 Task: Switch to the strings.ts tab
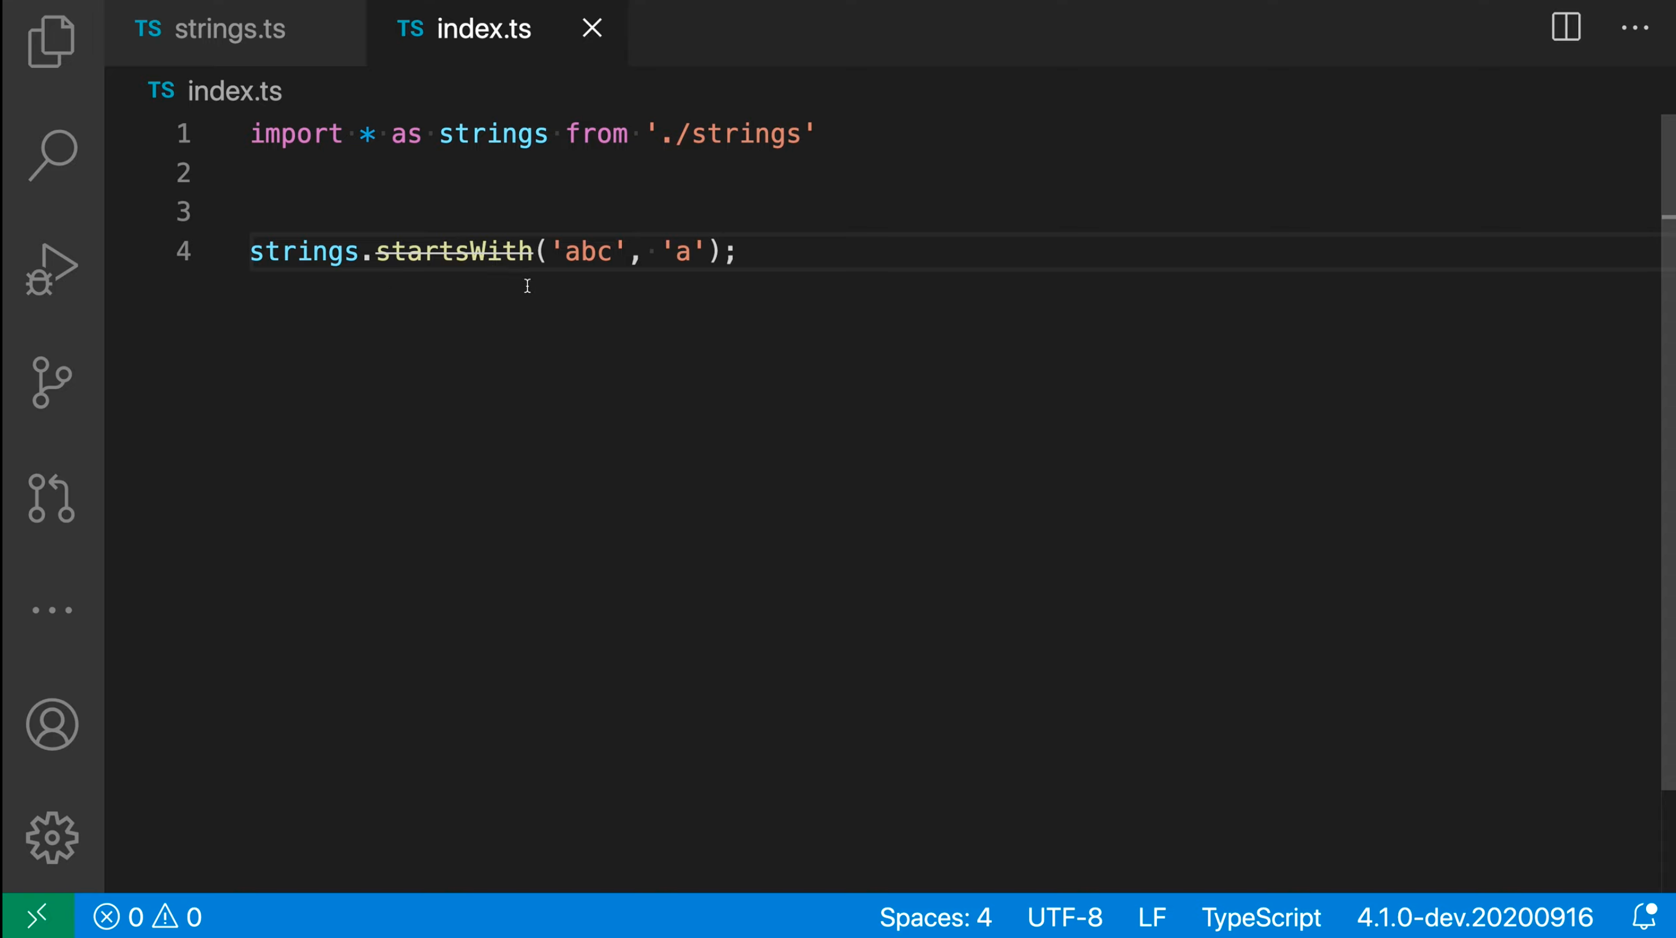click(x=229, y=29)
